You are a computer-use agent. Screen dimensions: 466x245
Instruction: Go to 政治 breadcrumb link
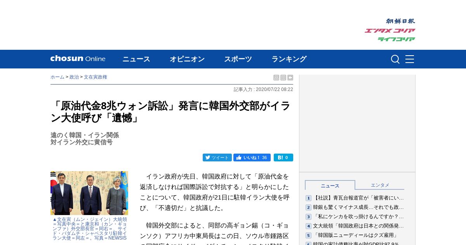(x=74, y=77)
